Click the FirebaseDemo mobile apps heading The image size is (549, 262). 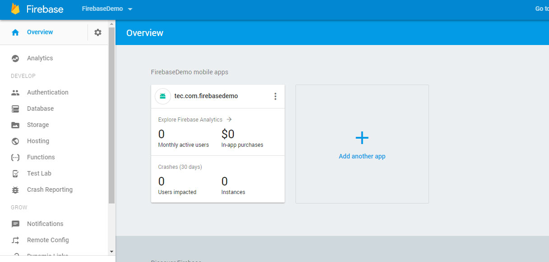(189, 72)
